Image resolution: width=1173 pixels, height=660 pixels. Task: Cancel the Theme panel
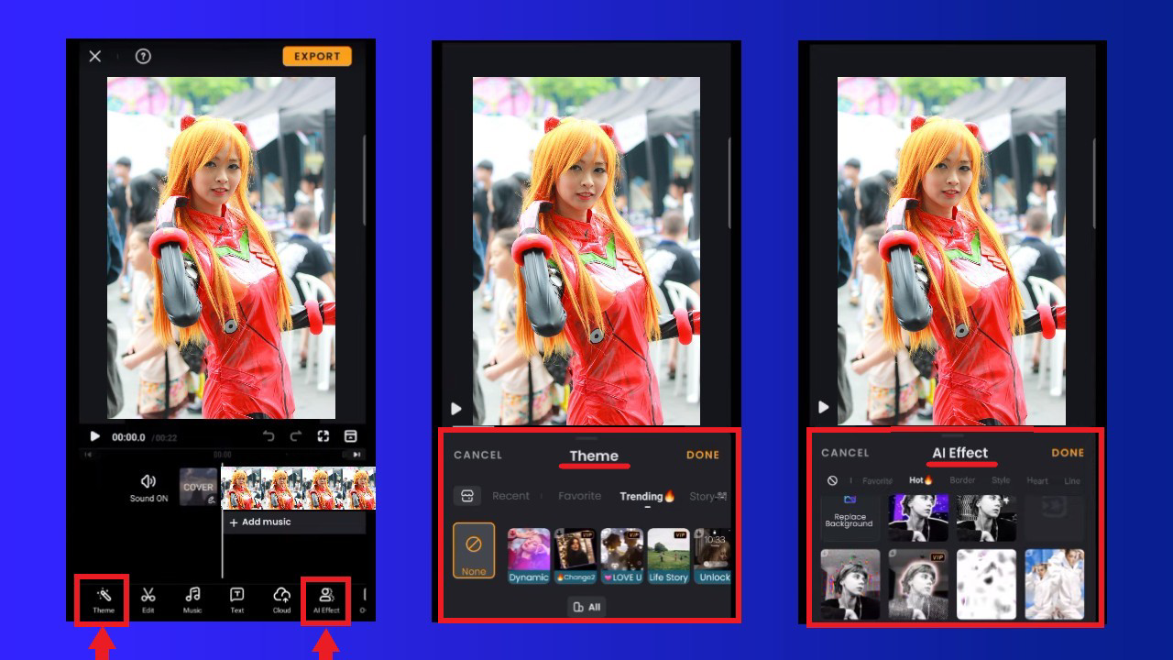click(478, 455)
